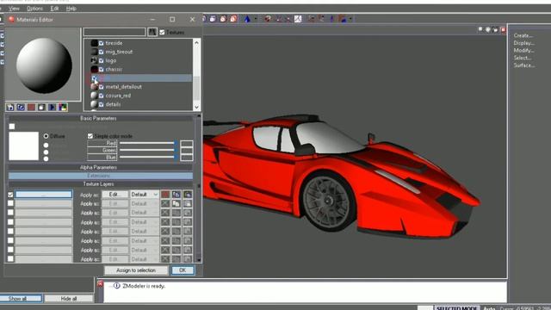The image size is (551, 310).
Task: Open the dropdown arrow beside the blue cone tool
Action: pos(256,19)
